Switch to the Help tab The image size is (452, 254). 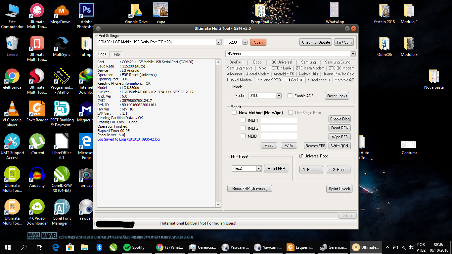coord(116,54)
